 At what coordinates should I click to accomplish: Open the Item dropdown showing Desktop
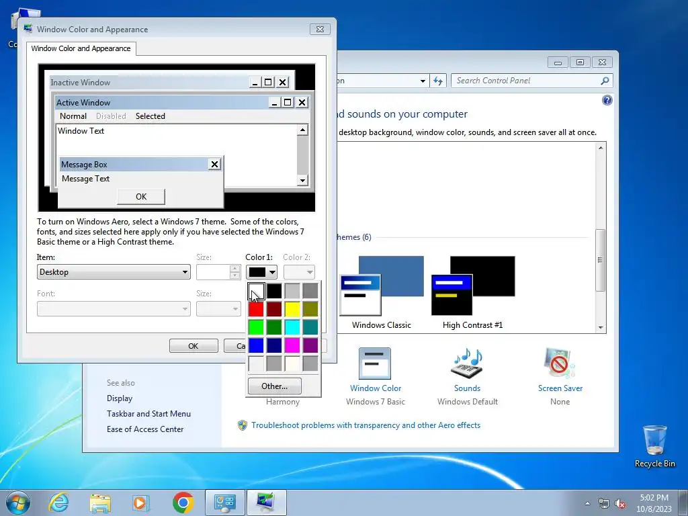pyautogui.click(x=114, y=272)
